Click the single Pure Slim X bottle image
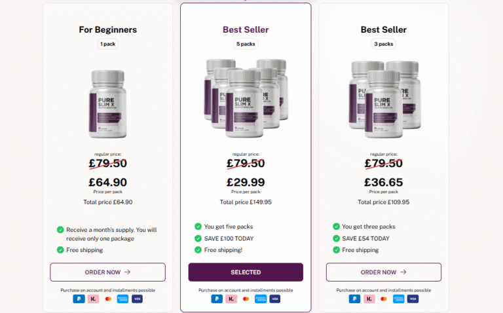Image resolution: width=503 pixels, height=313 pixels. pyautogui.click(x=108, y=104)
